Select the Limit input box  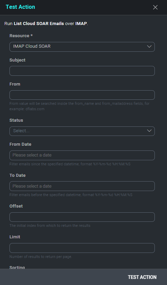(x=82, y=248)
